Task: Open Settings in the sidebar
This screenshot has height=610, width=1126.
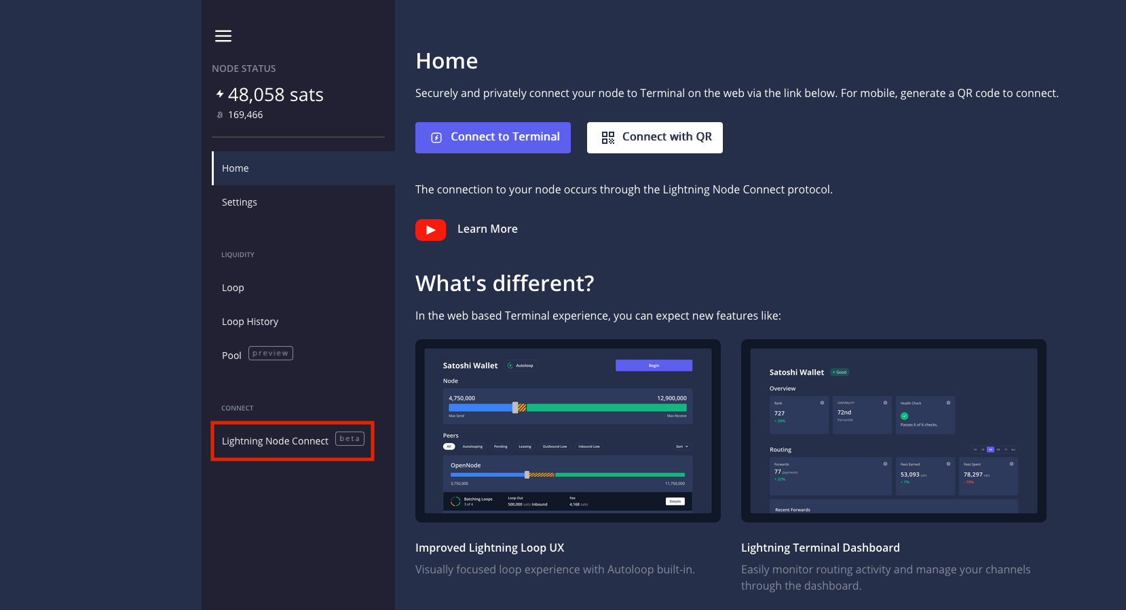Action: click(x=240, y=202)
